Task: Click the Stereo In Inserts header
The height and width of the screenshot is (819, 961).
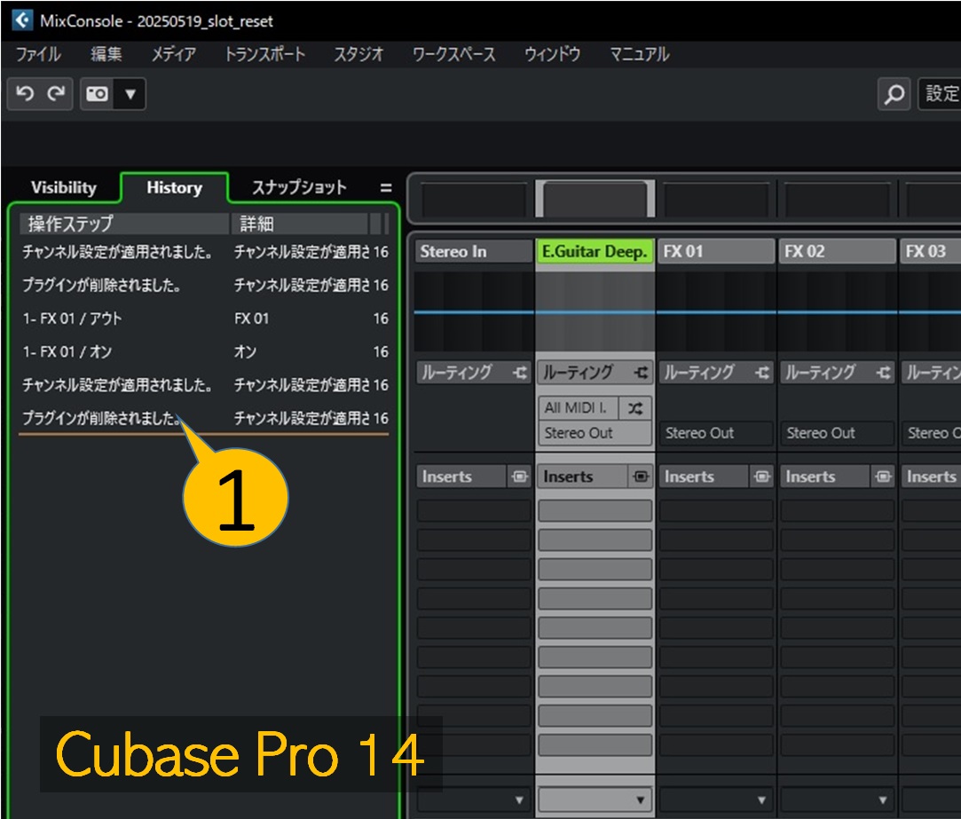Action: tap(461, 476)
